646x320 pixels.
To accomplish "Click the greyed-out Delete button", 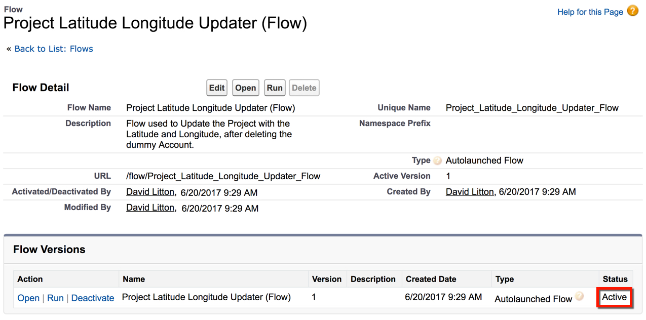I will (304, 88).
